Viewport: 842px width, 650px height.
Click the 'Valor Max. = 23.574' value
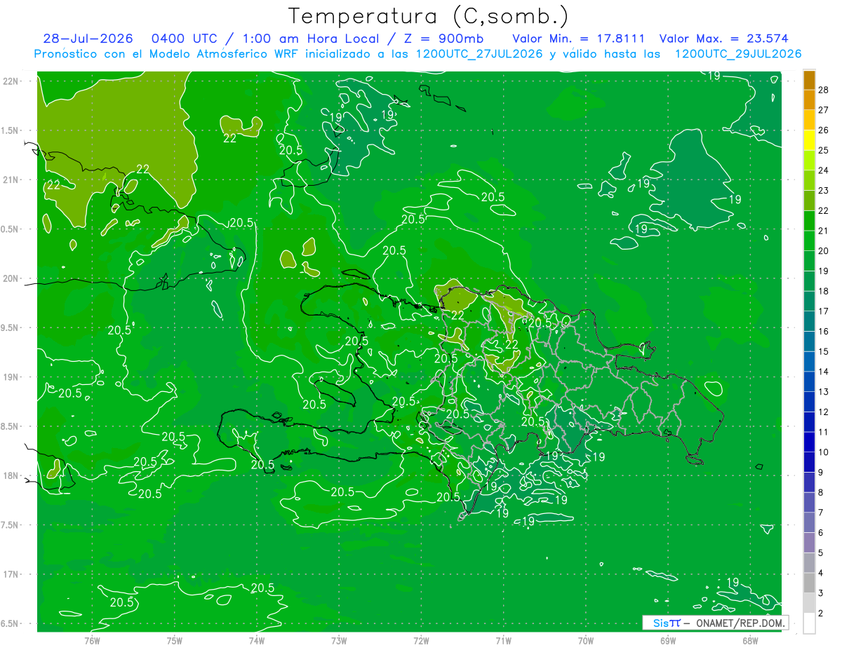(x=723, y=39)
